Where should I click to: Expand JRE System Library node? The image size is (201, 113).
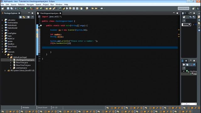(x=5, y=71)
